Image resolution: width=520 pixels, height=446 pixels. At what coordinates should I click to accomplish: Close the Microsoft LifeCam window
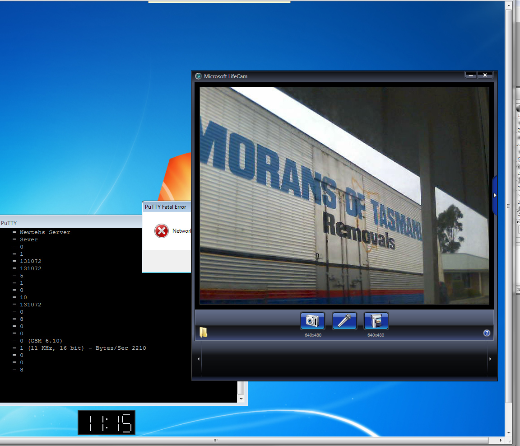[x=485, y=75]
